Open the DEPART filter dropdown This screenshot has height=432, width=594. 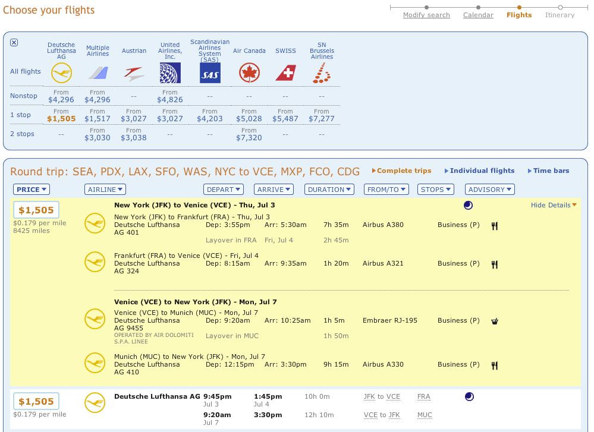pyautogui.click(x=224, y=190)
